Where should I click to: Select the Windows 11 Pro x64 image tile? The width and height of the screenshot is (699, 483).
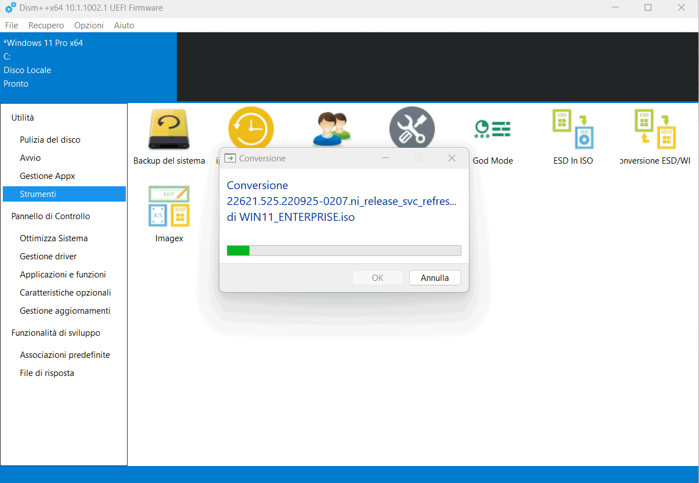(88, 67)
